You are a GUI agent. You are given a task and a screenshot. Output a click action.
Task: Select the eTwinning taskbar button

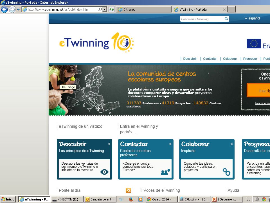point(34,199)
